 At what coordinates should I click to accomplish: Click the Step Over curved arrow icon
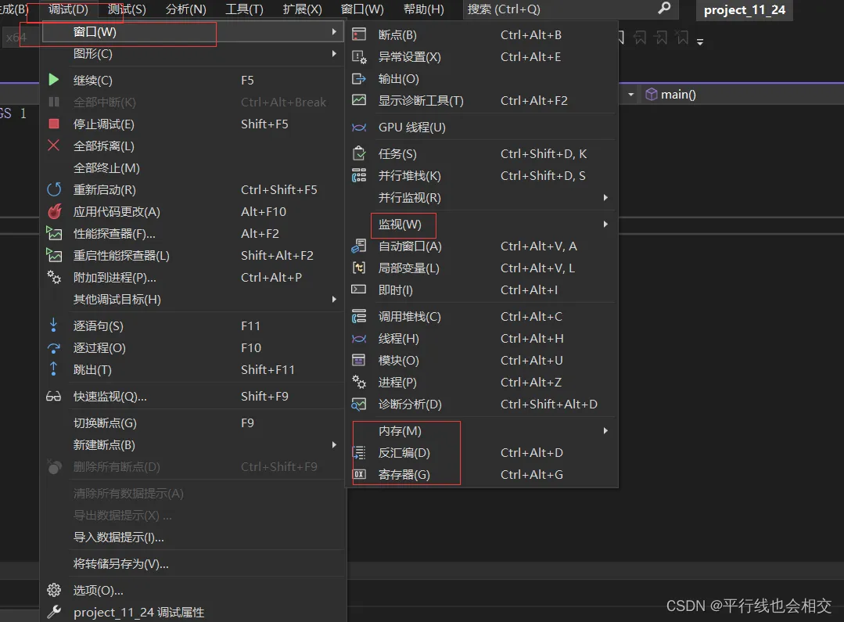54,348
